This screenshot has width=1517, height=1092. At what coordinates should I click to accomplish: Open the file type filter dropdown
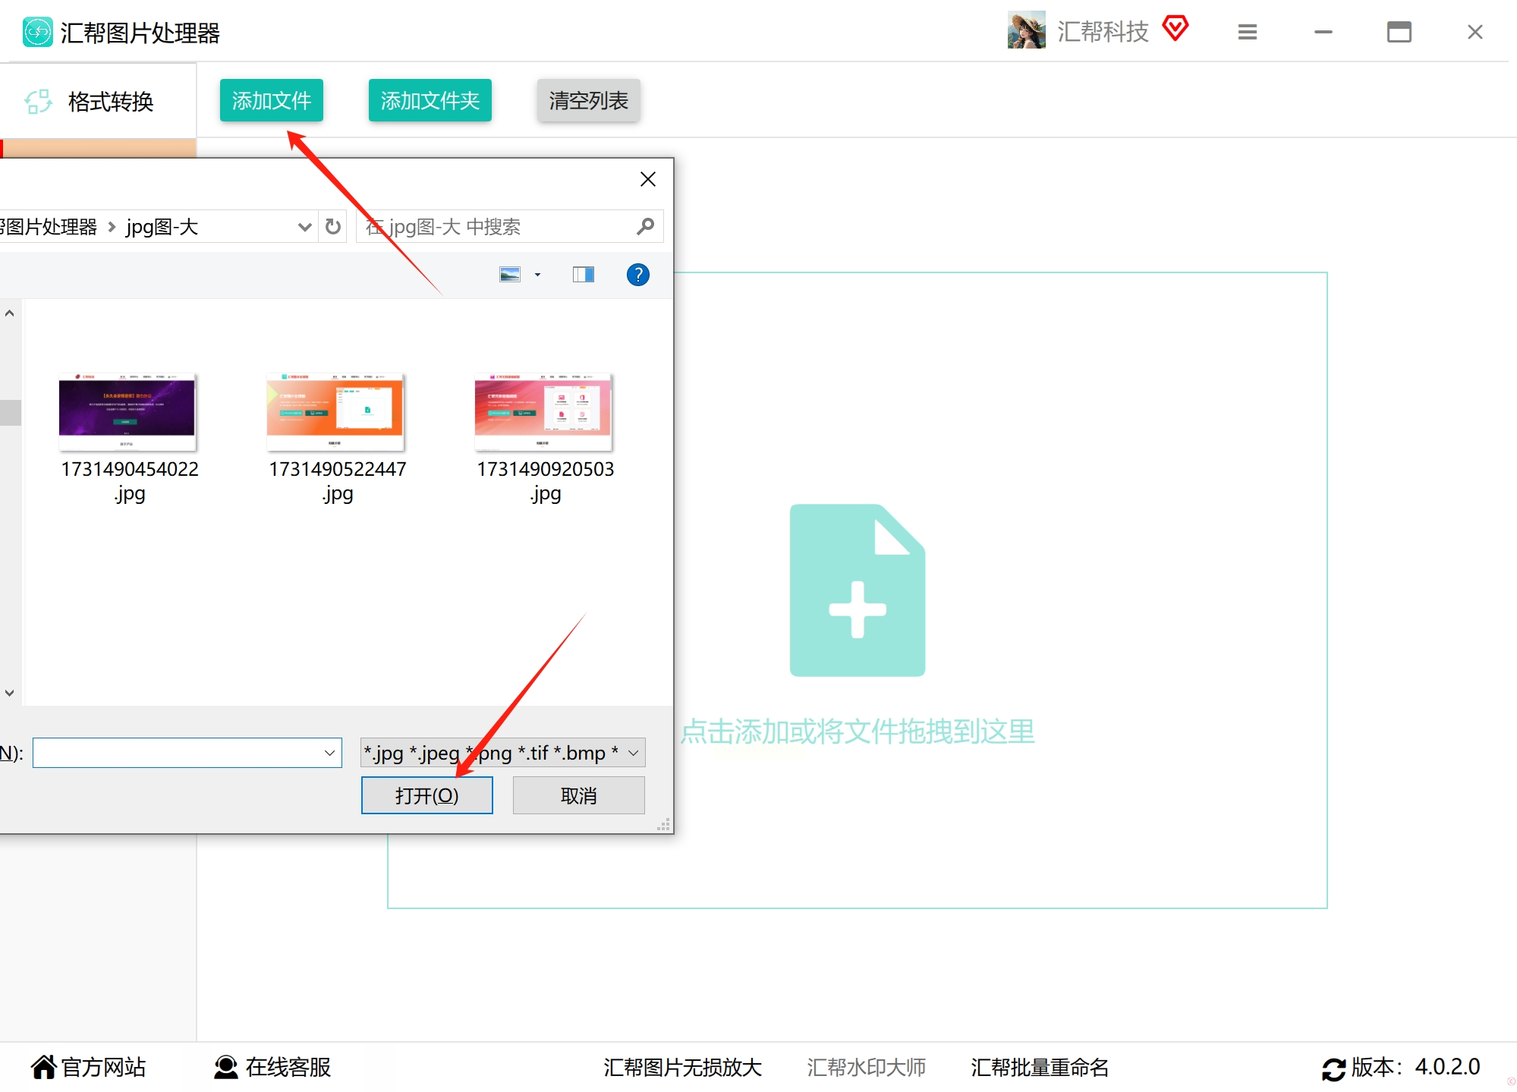pos(633,753)
